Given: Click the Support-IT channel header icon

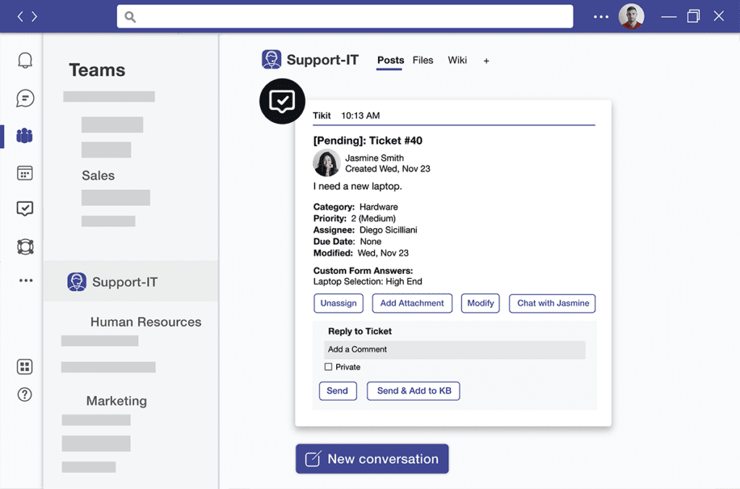Looking at the screenshot, I should tap(272, 59).
